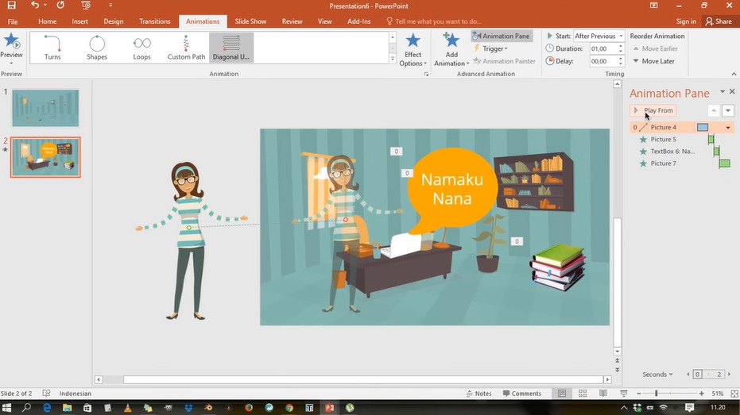Image resolution: width=740 pixels, height=415 pixels.
Task: Launch PowerPoint from the Windows taskbar
Action: (x=329, y=407)
